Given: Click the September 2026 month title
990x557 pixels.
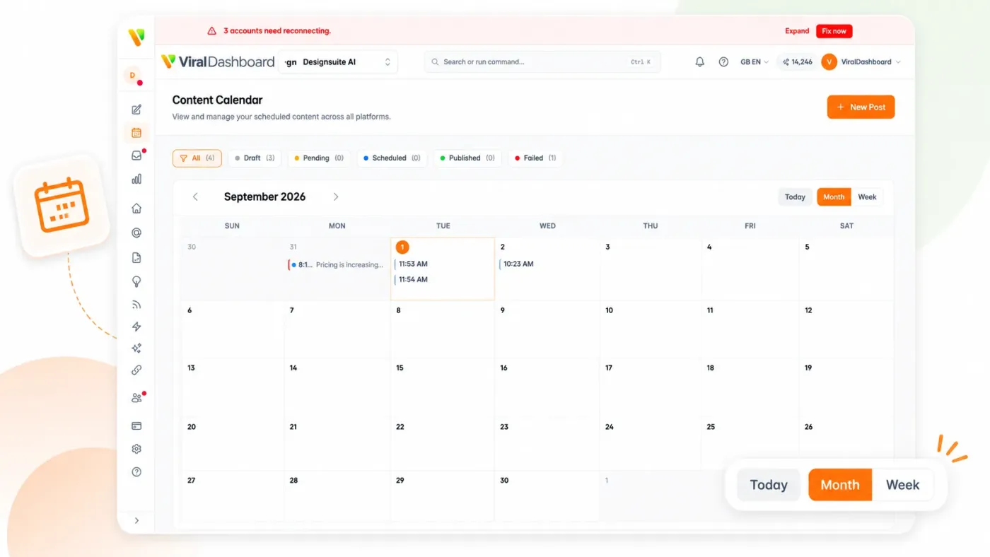Looking at the screenshot, I should [265, 197].
